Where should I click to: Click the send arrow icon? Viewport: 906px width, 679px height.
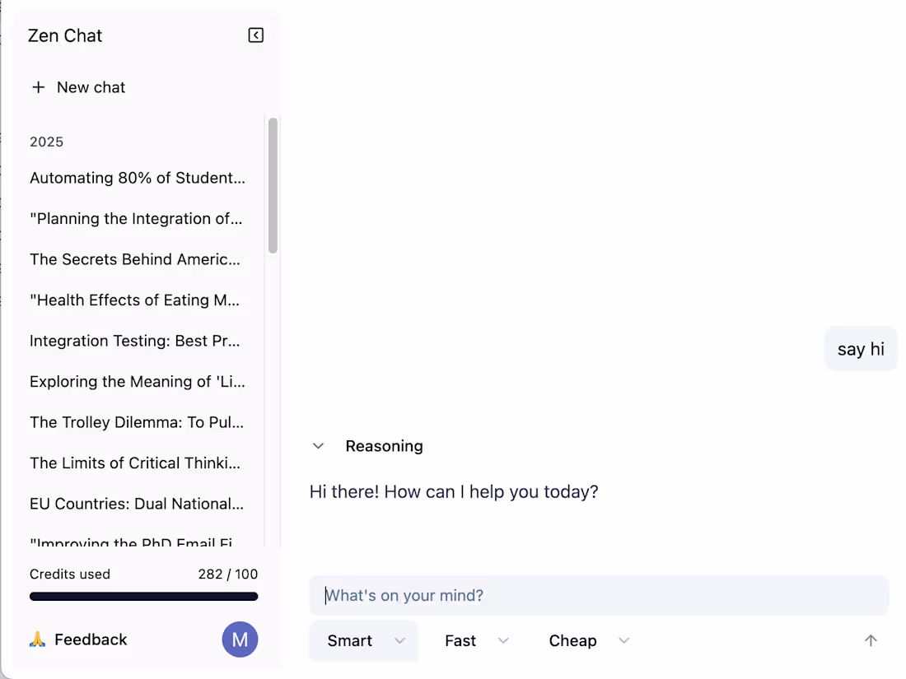coord(871,640)
